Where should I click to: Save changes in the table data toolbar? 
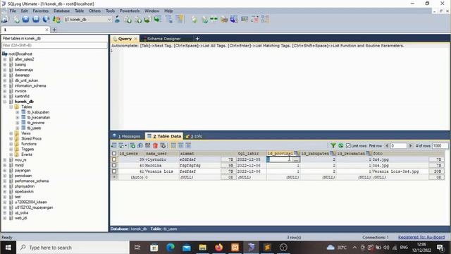[x=147, y=145]
